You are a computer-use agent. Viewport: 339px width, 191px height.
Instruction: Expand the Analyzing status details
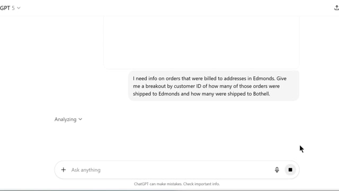click(x=68, y=119)
